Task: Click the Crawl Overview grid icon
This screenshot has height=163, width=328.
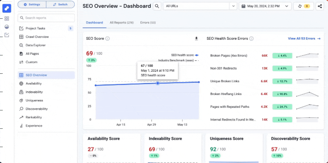Action: pyautogui.click(x=21, y=37)
